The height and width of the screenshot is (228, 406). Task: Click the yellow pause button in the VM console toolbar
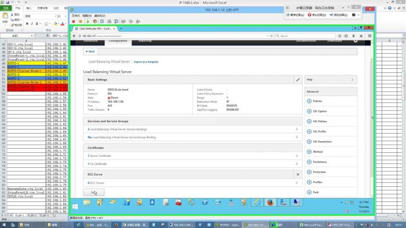[81, 21]
